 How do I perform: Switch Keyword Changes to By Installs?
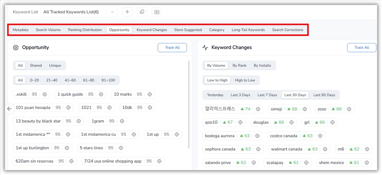[x=262, y=65]
